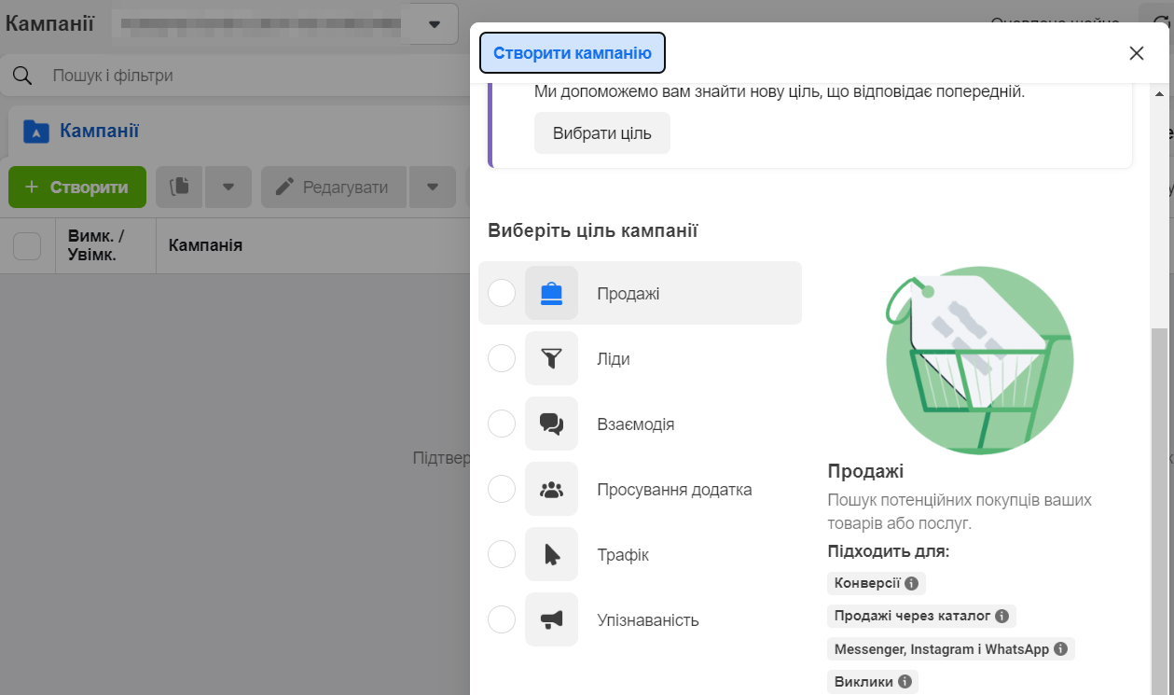Click the green Створити button

coord(76,187)
